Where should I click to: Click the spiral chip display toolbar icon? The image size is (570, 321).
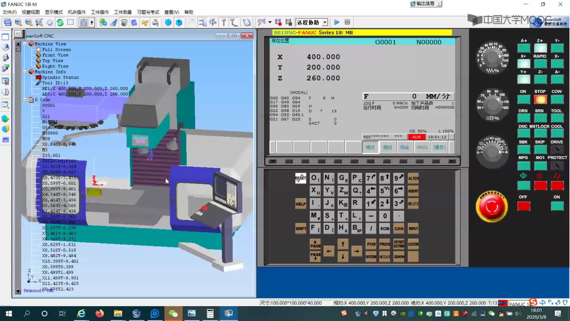coord(124,22)
